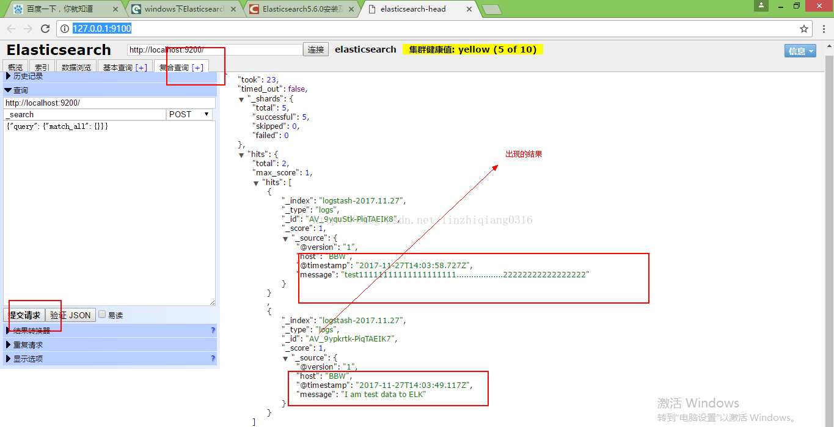Open help for 显示选项 question mark
834x427 pixels.
click(x=213, y=359)
